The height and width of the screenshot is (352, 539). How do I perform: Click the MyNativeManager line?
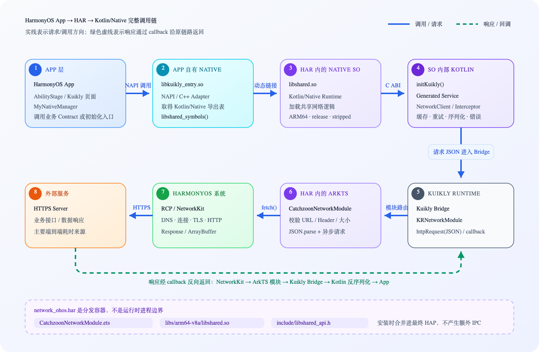click(56, 107)
